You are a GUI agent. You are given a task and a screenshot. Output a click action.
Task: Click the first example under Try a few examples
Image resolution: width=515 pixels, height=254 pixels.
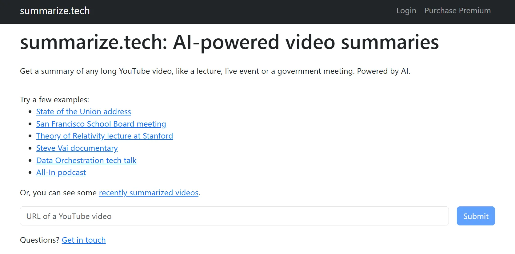tap(83, 111)
